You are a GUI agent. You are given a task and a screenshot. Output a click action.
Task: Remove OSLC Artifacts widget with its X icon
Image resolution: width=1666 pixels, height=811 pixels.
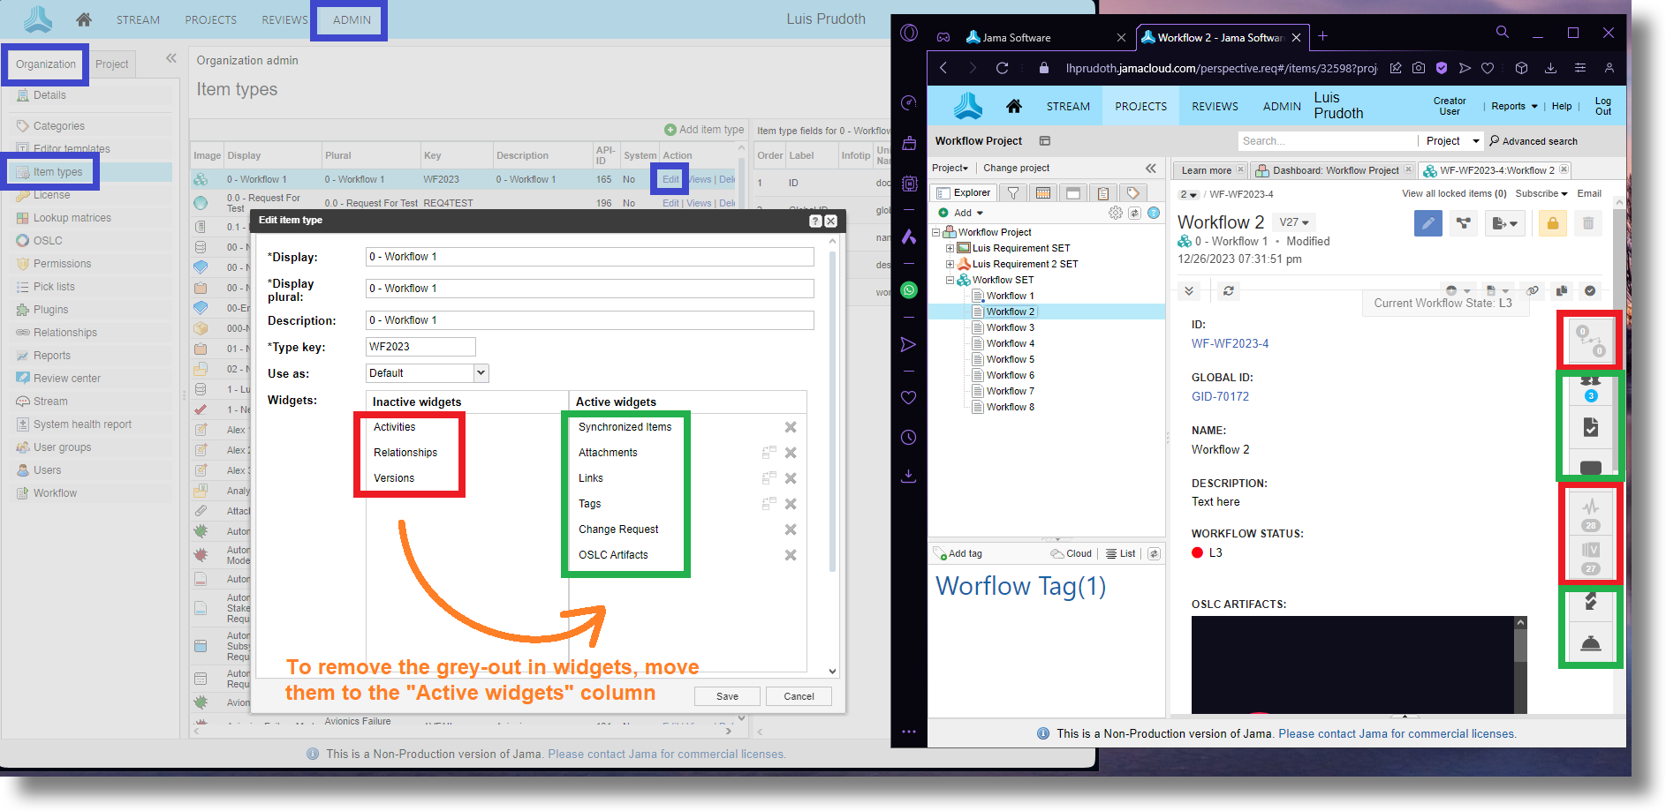click(x=791, y=555)
